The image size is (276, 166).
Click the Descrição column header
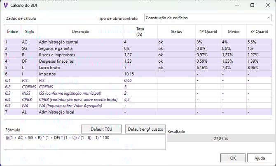(x=80, y=32)
